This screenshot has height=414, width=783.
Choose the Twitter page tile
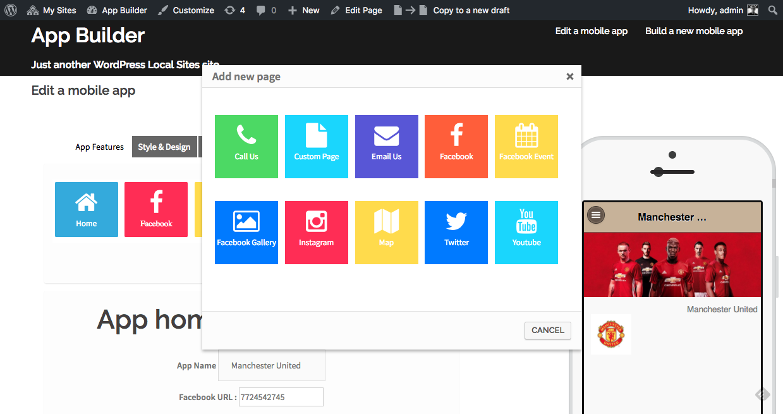[x=456, y=233]
